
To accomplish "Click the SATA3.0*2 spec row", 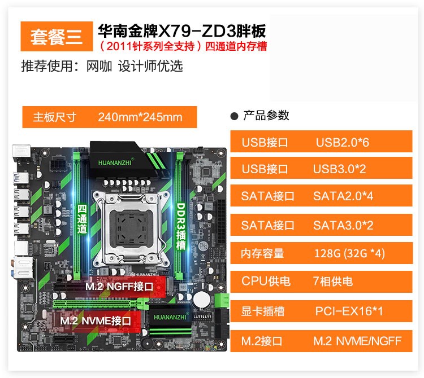I will (321, 225).
